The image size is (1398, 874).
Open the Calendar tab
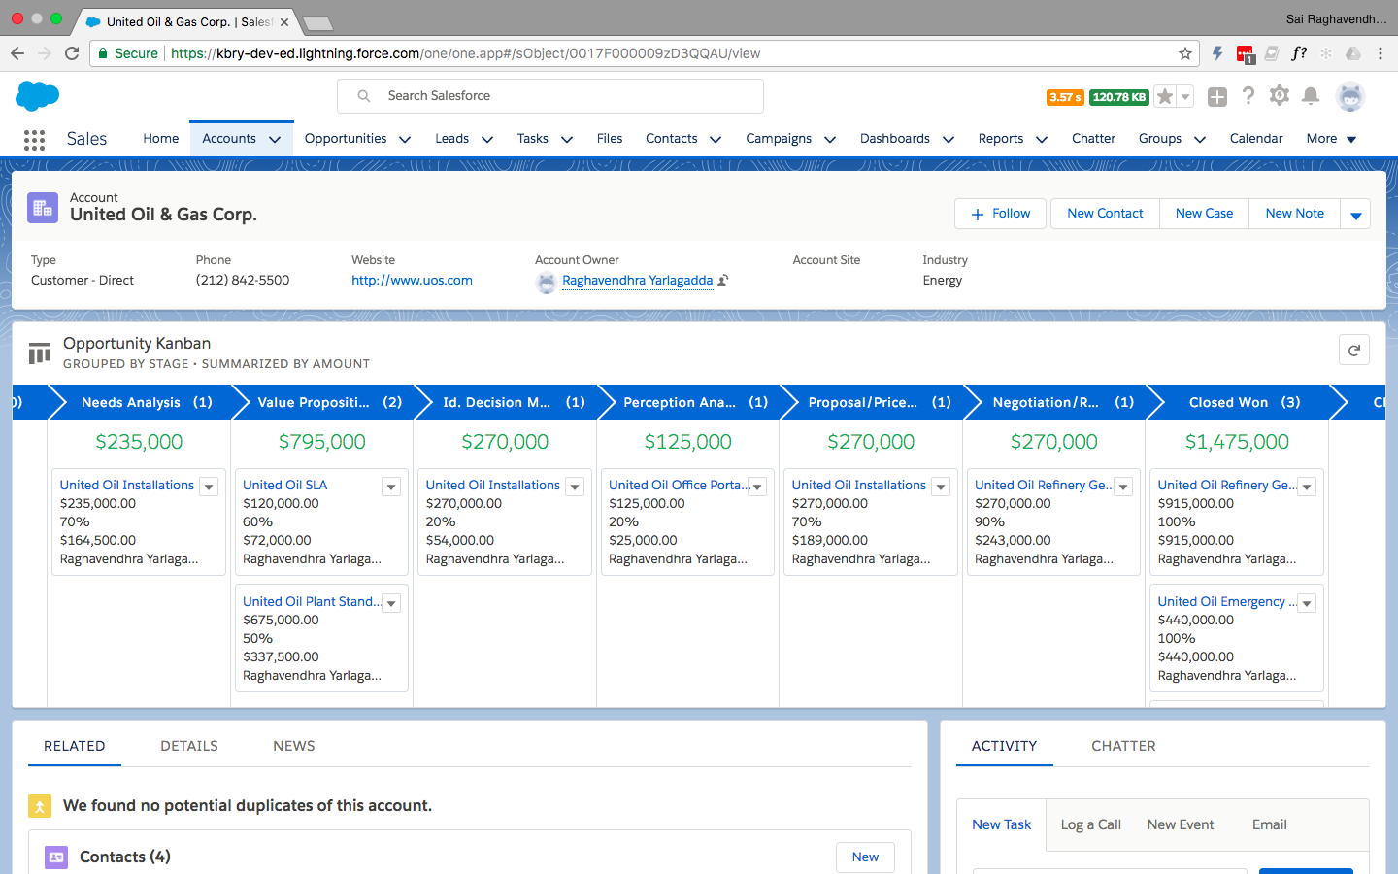point(1256,139)
